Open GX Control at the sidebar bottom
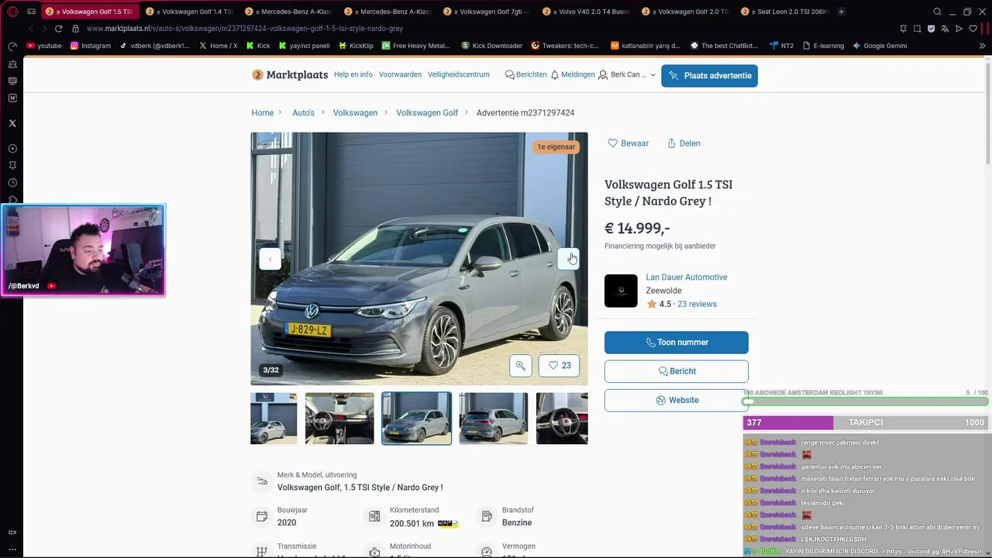The height and width of the screenshot is (558, 992). (x=12, y=532)
